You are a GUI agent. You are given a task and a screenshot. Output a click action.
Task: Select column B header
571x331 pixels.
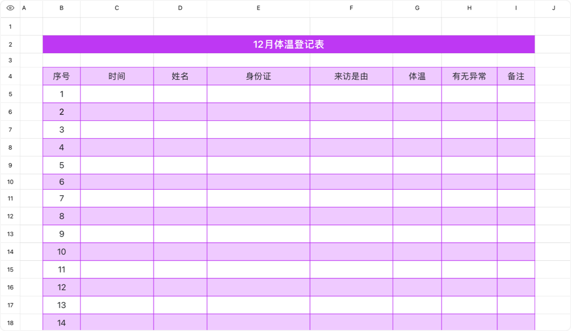click(x=62, y=8)
